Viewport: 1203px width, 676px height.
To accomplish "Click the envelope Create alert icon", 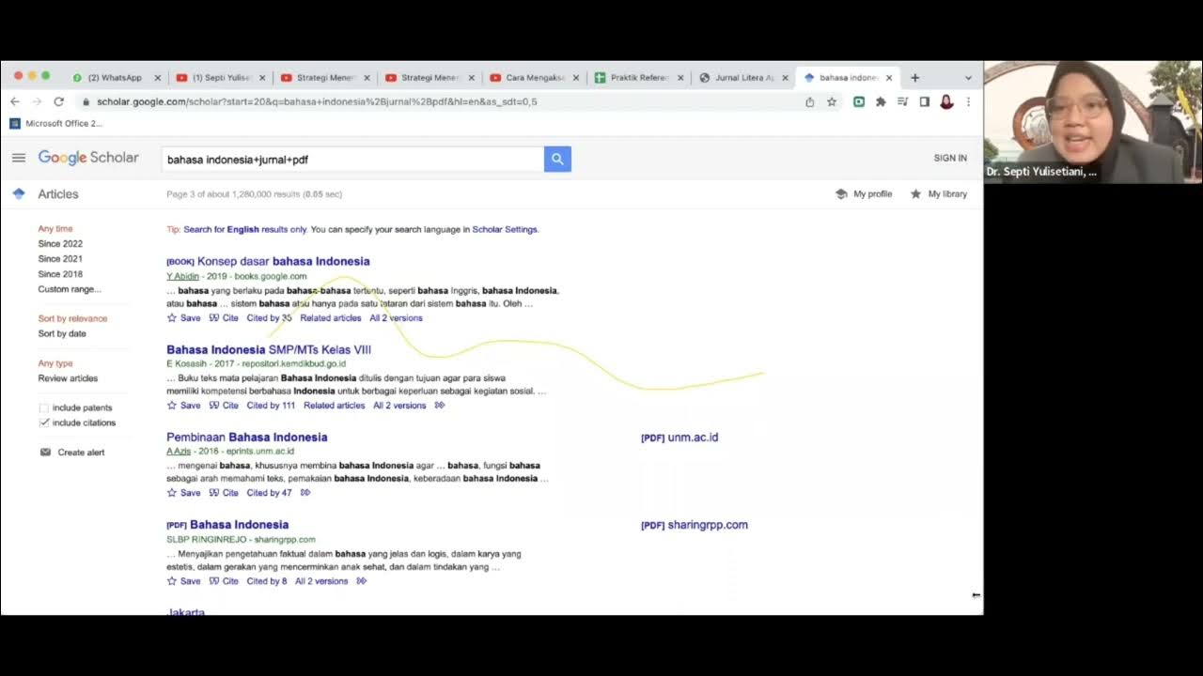I will pyautogui.click(x=45, y=453).
